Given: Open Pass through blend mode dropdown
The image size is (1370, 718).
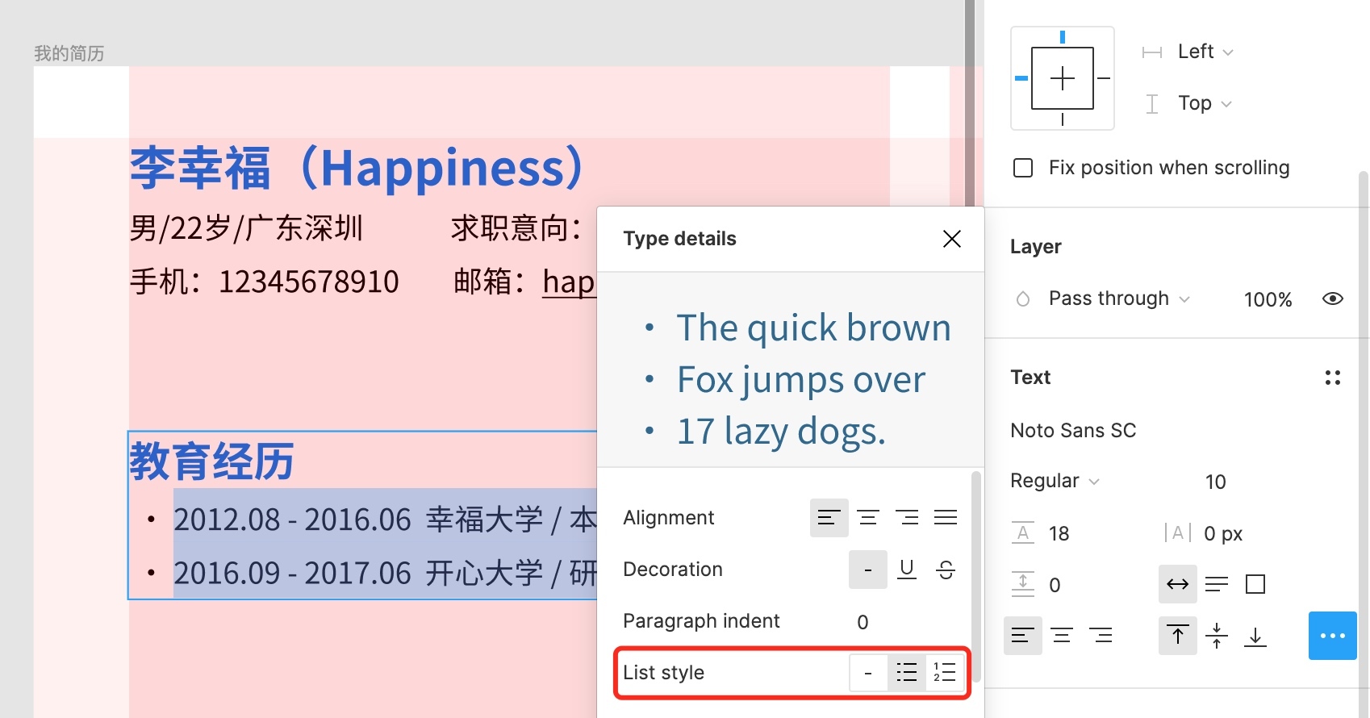Looking at the screenshot, I should coord(1118,298).
